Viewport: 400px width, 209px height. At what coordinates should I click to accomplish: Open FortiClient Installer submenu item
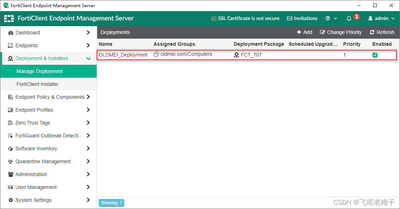pos(48,84)
